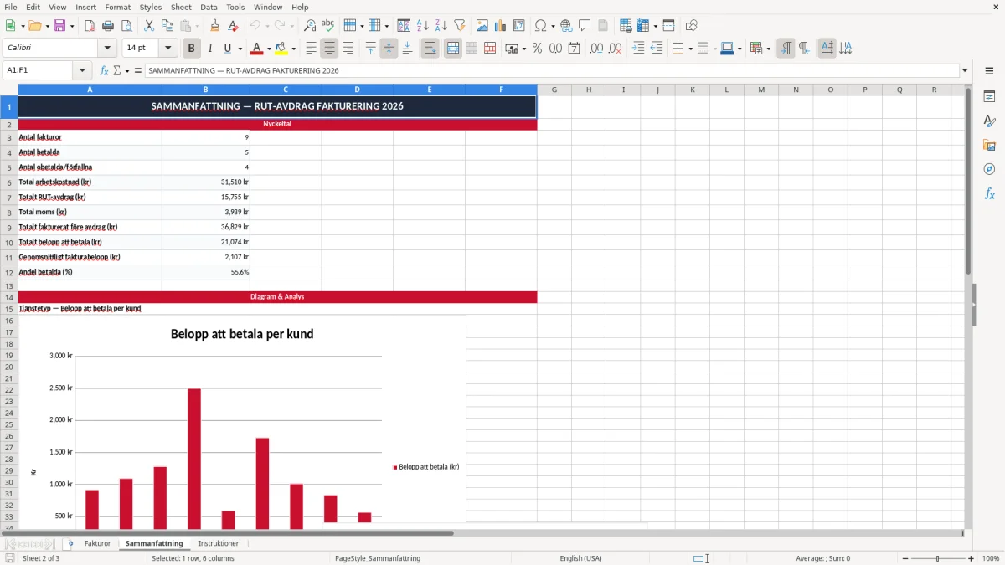Click Freeze Rows and Columns icon
This screenshot has width=1005, height=565.
click(643, 26)
